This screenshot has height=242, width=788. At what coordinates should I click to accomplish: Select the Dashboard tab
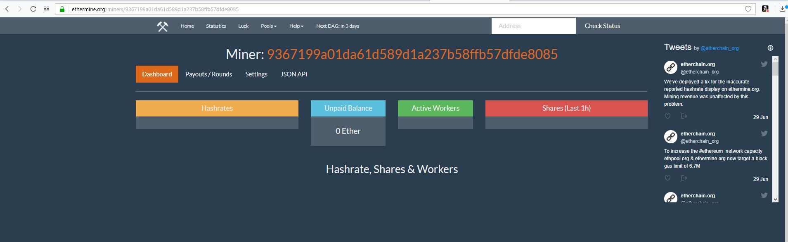(157, 74)
